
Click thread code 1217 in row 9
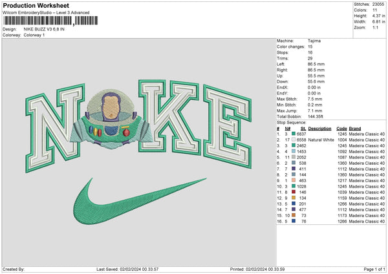[x=342, y=180]
